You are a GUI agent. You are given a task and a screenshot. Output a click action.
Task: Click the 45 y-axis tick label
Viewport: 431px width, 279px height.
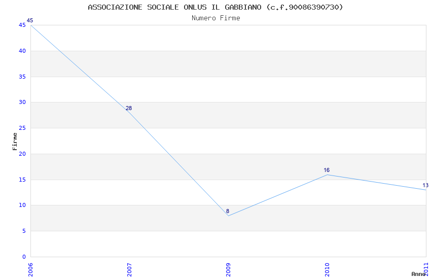pos(22,25)
